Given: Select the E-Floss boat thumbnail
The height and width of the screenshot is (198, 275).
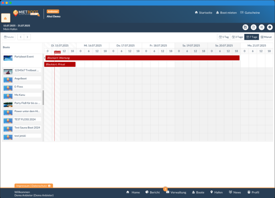Looking at the screenshot, I should (8, 87).
